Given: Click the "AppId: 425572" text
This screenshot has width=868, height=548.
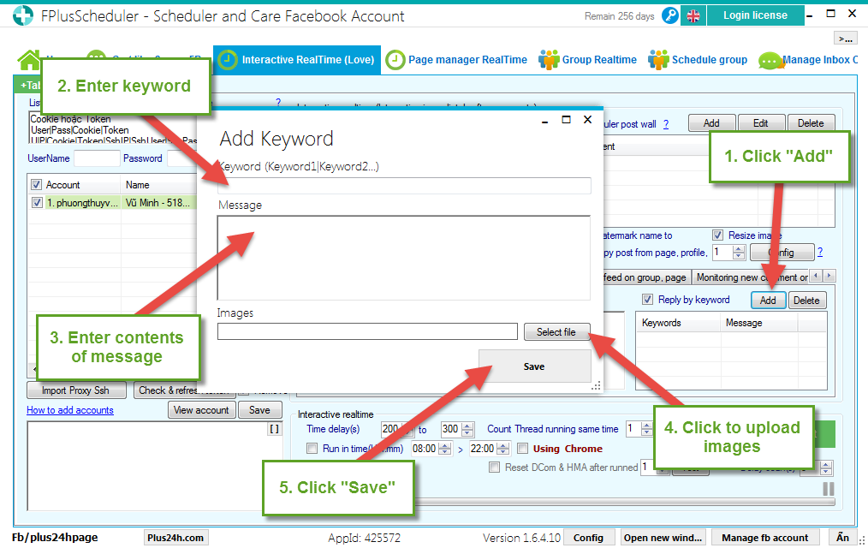Looking at the screenshot, I should (x=365, y=538).
